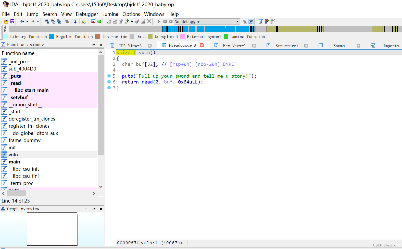Select frame_dummy function
The image size is (402, 249).
point(49,140)
